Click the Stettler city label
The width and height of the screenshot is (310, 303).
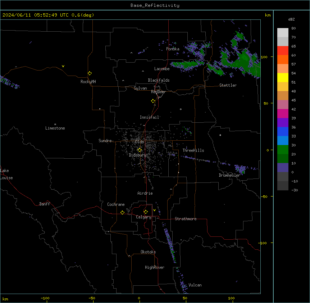228,85
